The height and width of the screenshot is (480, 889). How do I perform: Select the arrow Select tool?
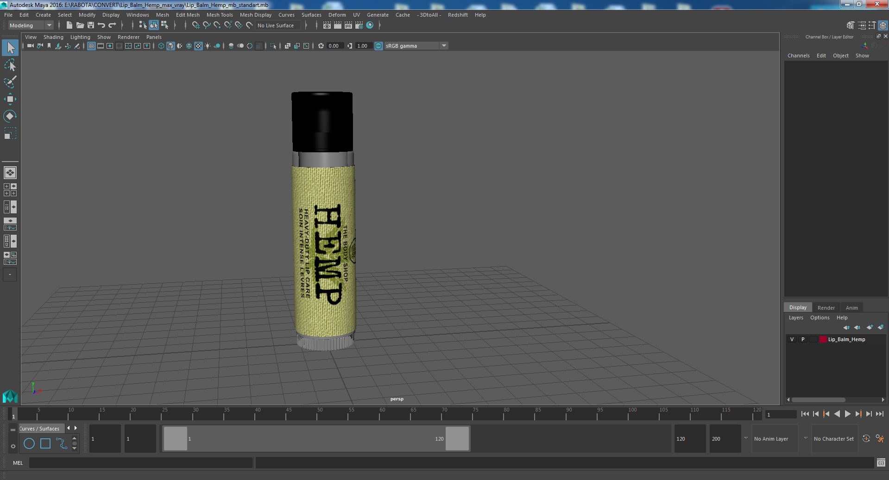(x=10, y=48)
